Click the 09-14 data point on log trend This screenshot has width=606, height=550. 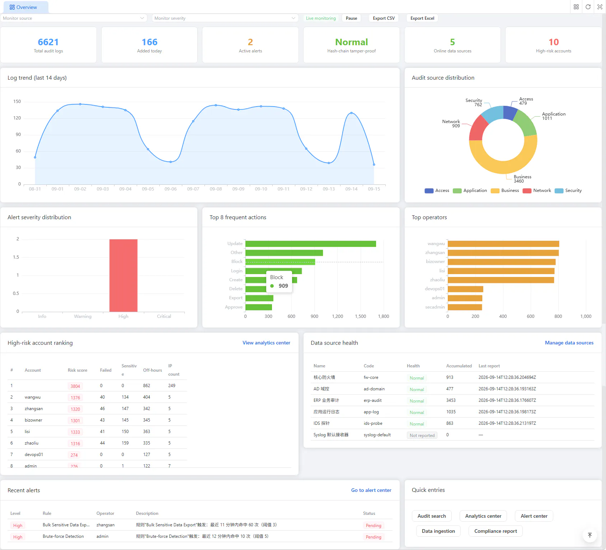351,113
